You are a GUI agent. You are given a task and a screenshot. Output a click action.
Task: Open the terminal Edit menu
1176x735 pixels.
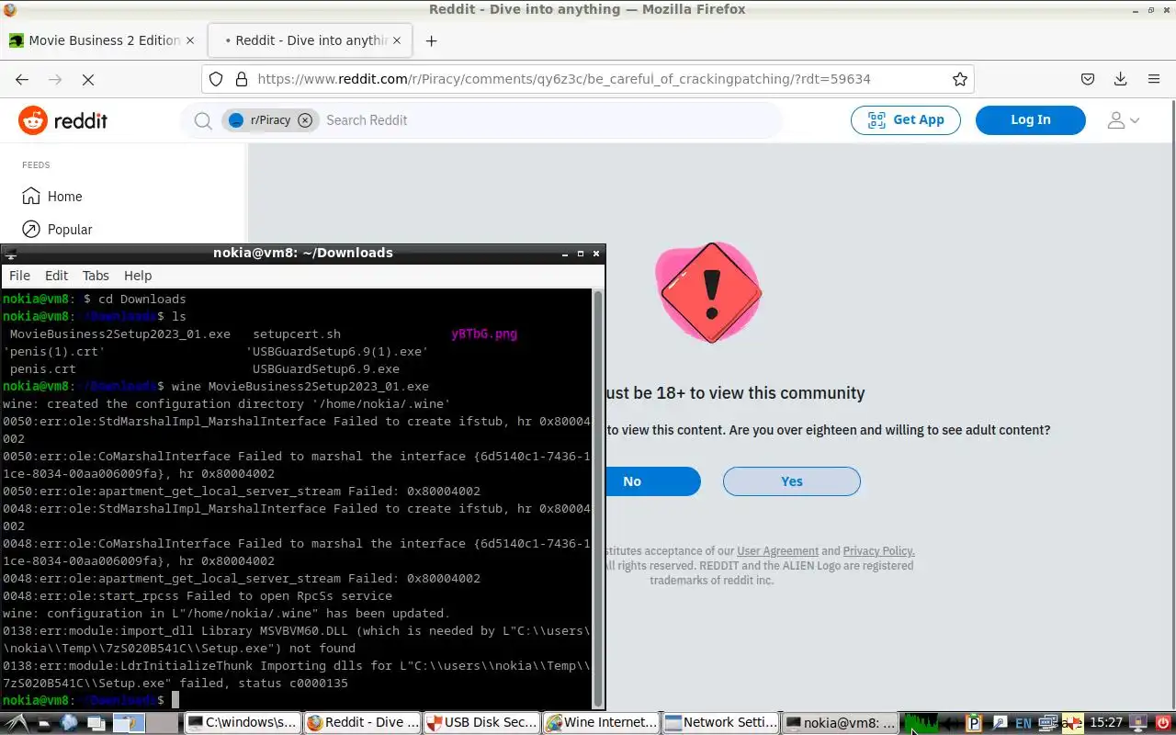pos(56,276)
